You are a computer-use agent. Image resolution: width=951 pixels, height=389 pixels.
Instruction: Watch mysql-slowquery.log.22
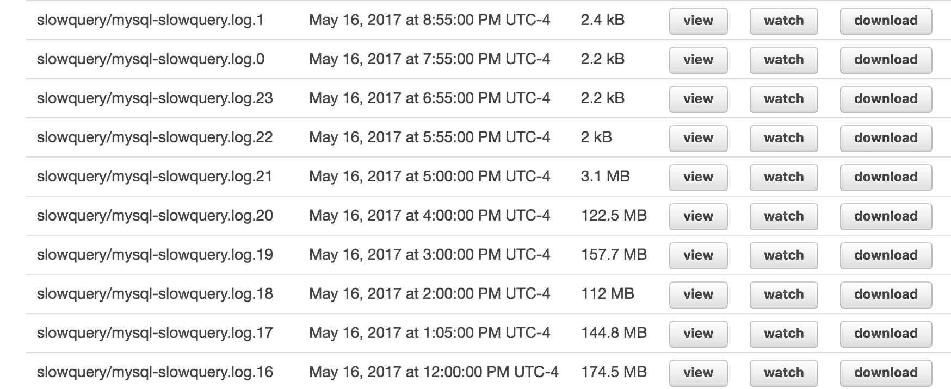click(x=783, y=138)
